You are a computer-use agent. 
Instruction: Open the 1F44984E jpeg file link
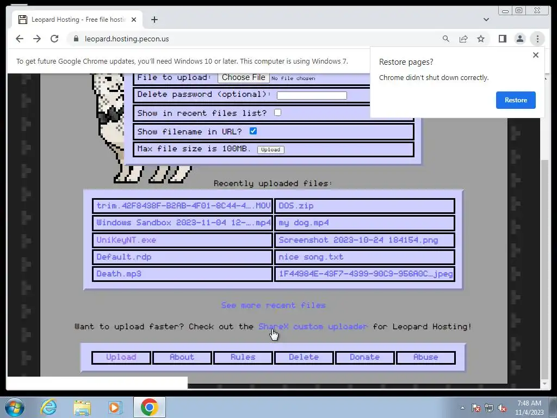pyautogui.click(x=365, y=274)
